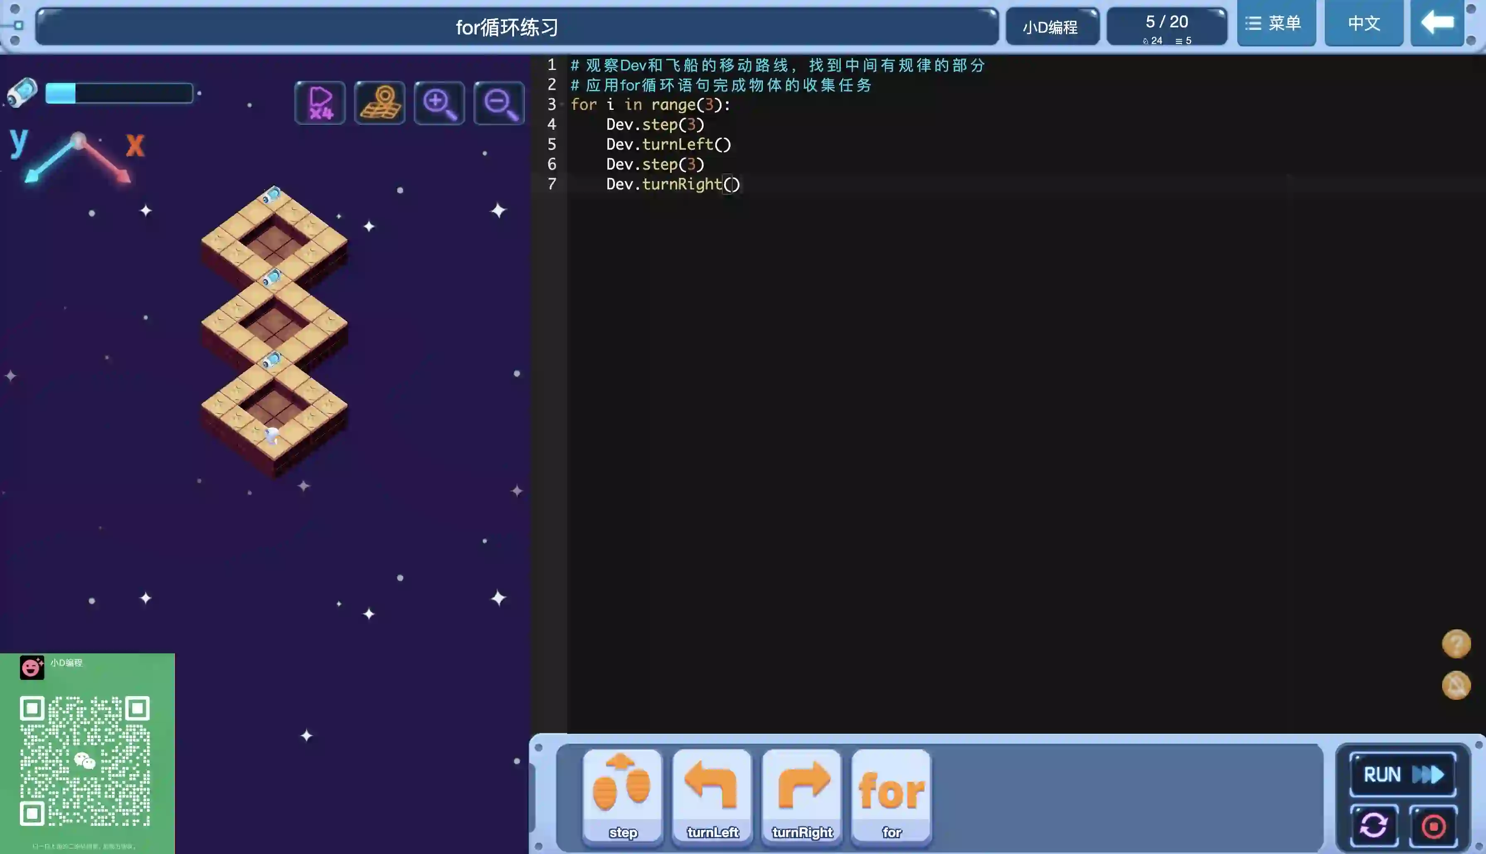The width and height of the screenshot is (1486, 854).
Task: Switch language with the 中文 button
Action: [1363, 24]
